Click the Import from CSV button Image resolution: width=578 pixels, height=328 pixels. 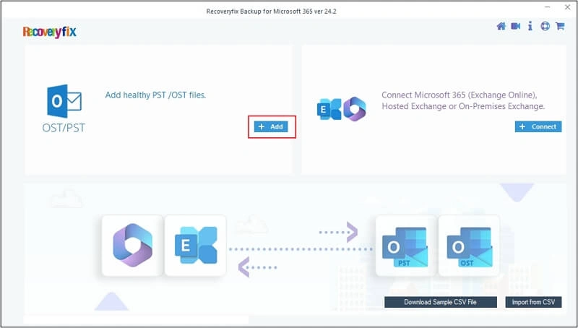tap(533, 302)
